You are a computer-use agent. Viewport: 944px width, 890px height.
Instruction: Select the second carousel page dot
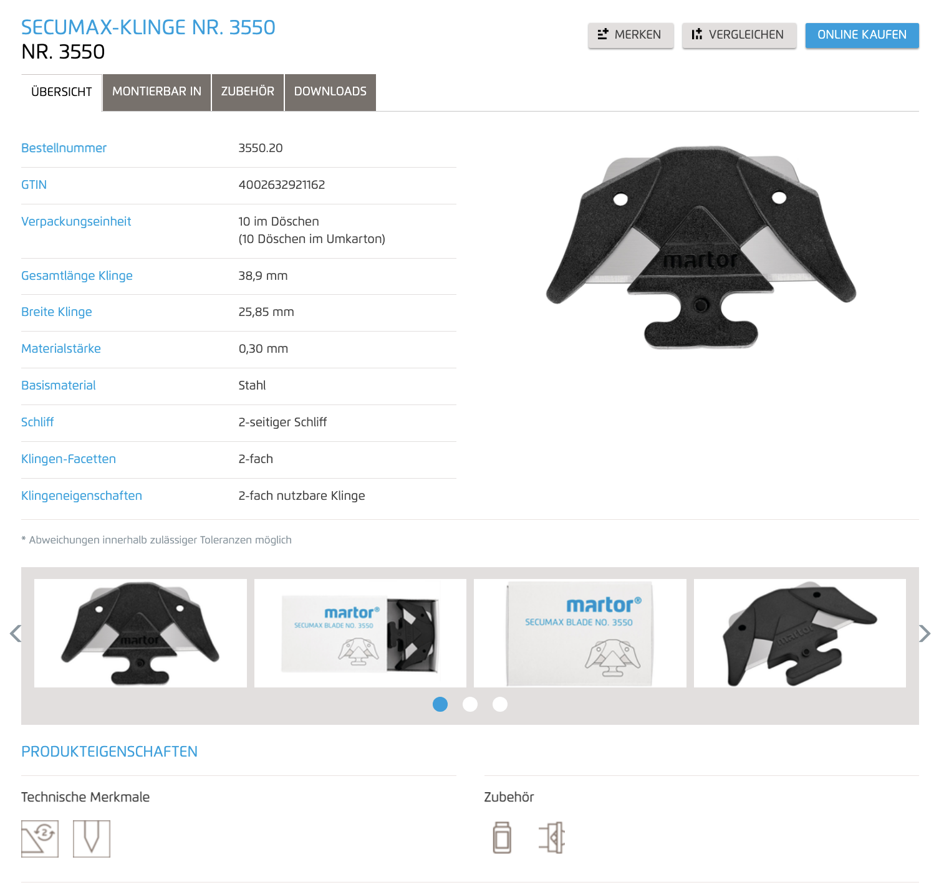470,704
